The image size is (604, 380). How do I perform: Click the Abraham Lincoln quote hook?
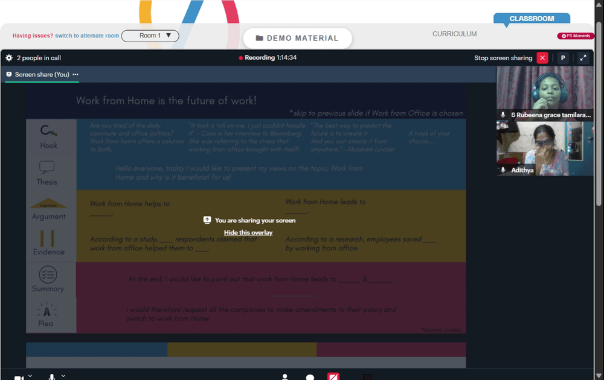point(353,138)
